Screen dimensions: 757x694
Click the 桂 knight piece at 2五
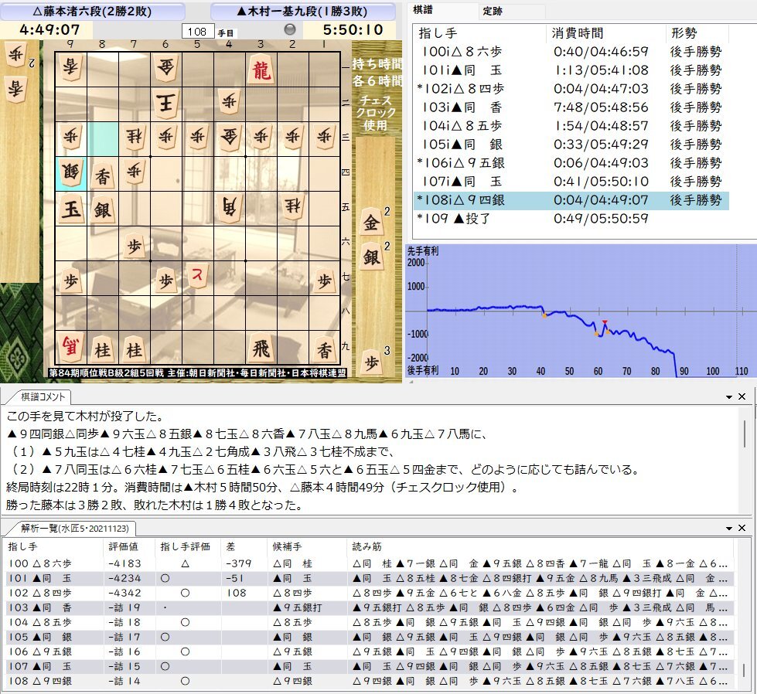pos(292,206)
